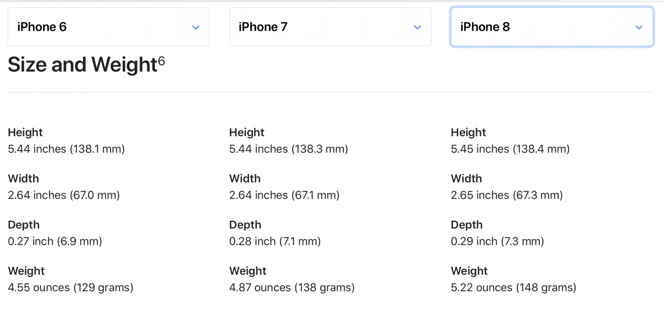Click the blue chevron in iPhone 7 box

(x=417, y=27)
